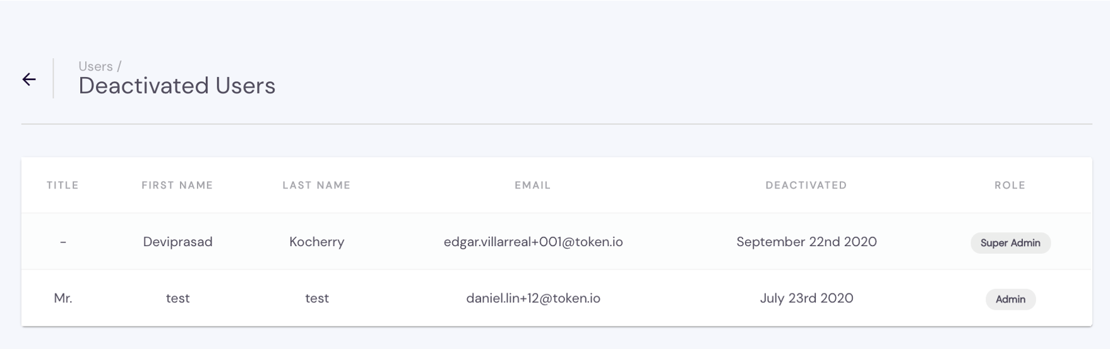This screenshot has height=349, width=1110.
Task: Click the Title column header
Action: tap(63, 185)
